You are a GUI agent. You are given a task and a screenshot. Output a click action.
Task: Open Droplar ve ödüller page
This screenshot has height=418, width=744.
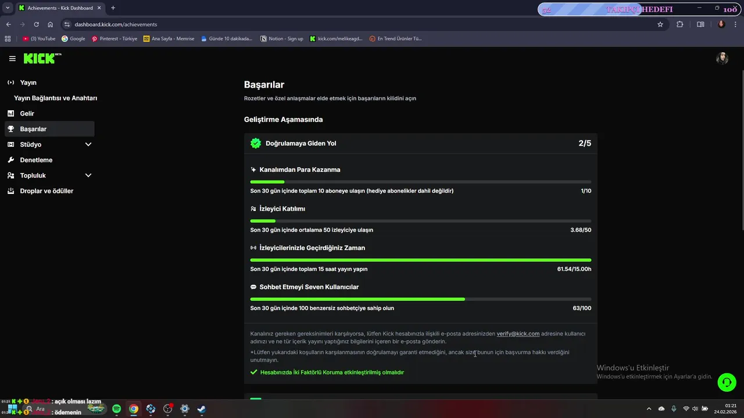coord(49,191)
